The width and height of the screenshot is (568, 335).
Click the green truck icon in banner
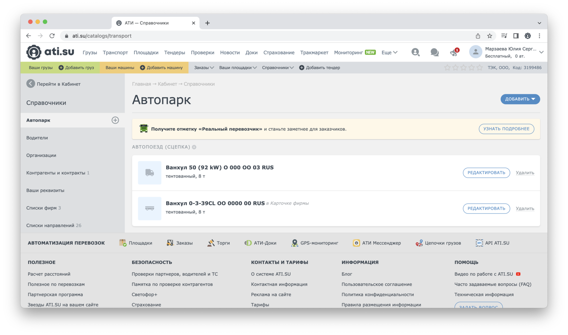(x=144, y=129)
